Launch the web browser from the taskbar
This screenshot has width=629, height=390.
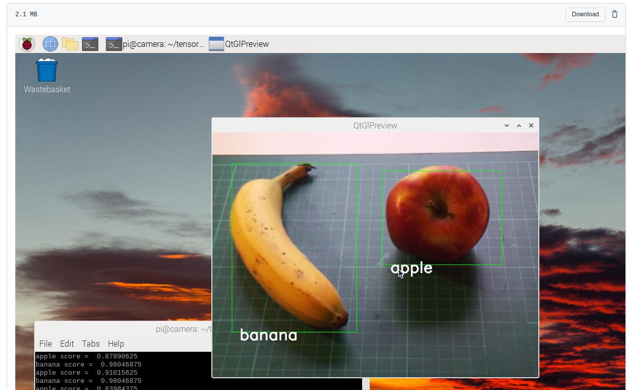click(x=49, y=44)
